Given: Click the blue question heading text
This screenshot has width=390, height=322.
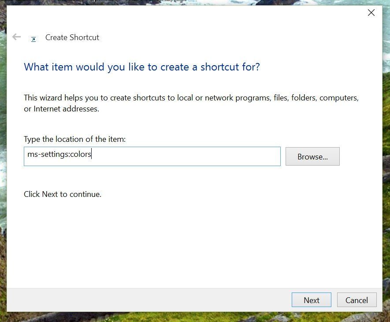Looking at the screenshot, I should tap(141, 67).
